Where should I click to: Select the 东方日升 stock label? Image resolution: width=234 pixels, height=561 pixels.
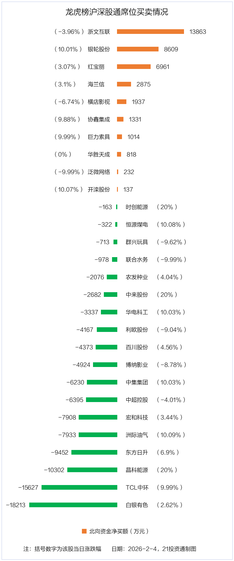(x=137, y=453)
